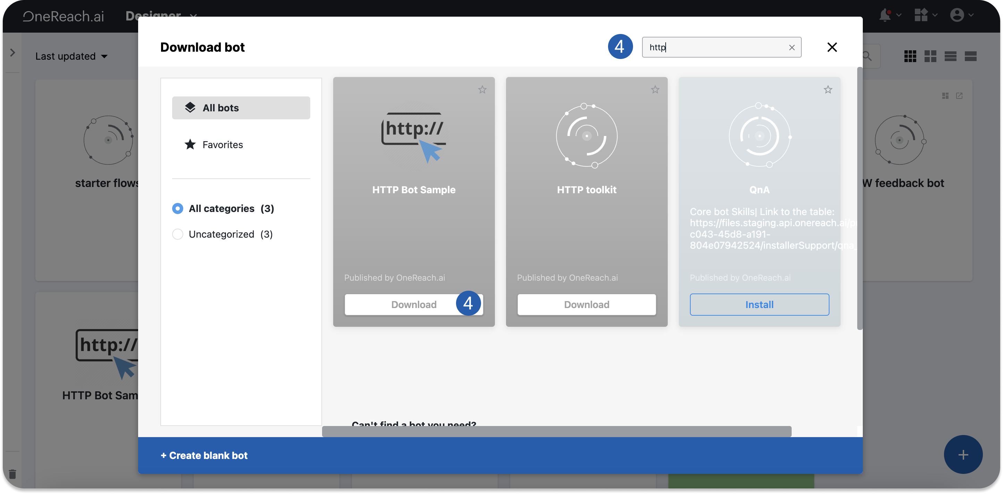Open notifications bell icon
Image resolution: width=1003 pixels, height=494 pixels.
coord(885,15)
